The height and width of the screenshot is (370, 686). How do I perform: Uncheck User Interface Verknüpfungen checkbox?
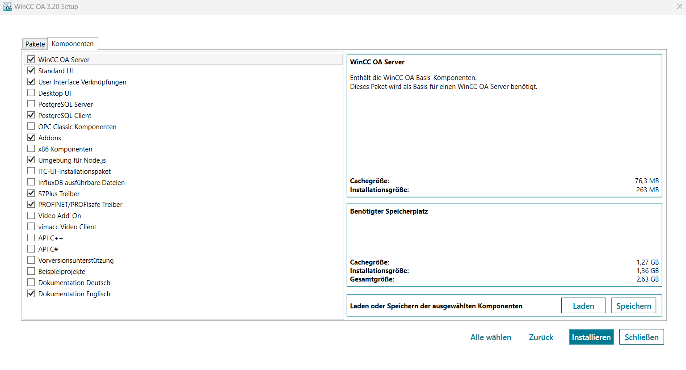click(x=31, y=81)
